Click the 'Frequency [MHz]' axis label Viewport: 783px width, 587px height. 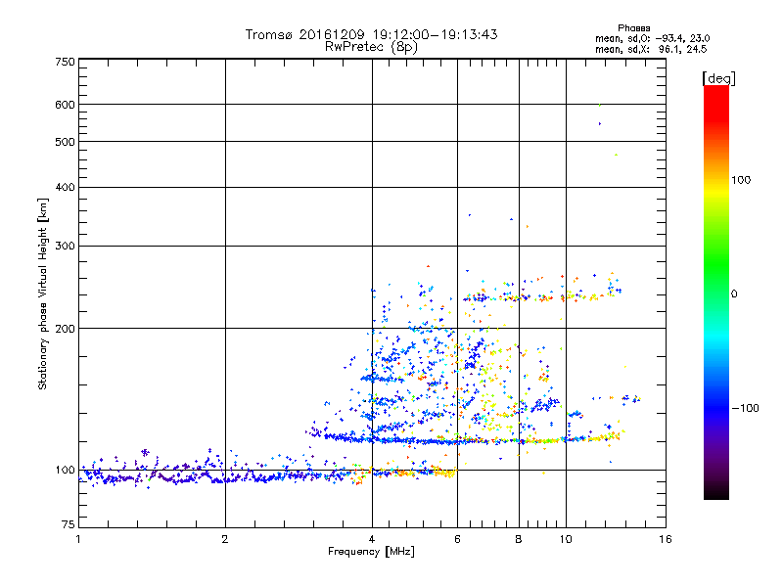[x=371, y=552]
